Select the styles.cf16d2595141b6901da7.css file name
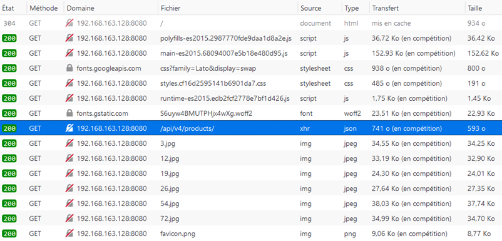502x241 pixels. pos(213,83)
